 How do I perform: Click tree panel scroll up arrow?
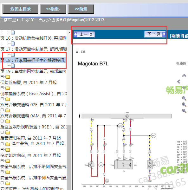pos(69,33)
